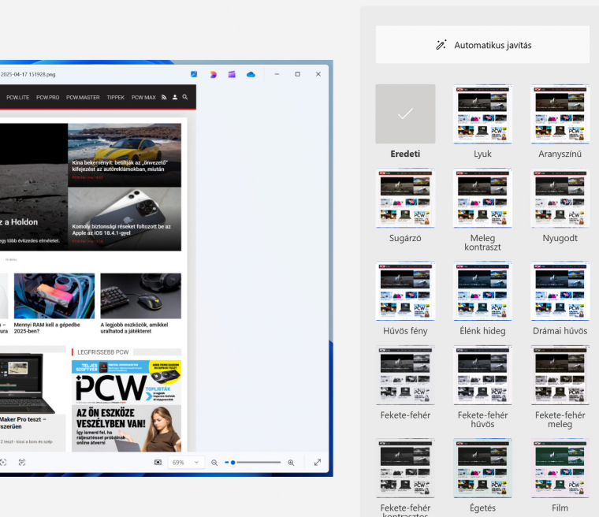
Task: Click the zoom out magnifier icon
Action: click(214, 463)
